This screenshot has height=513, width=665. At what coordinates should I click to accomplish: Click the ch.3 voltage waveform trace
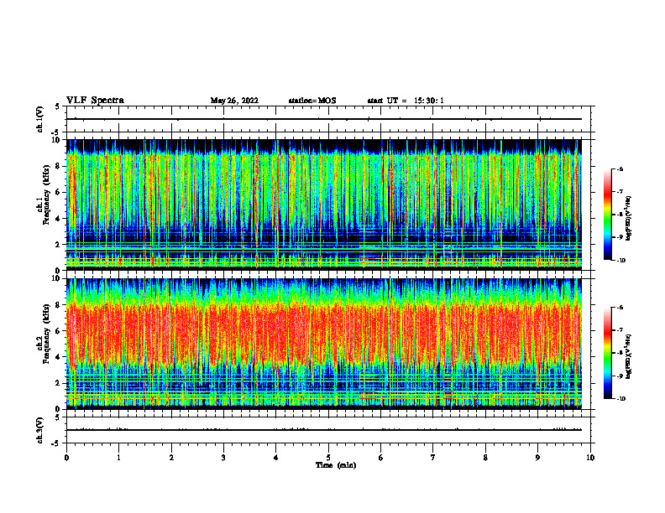coord(324,430)
